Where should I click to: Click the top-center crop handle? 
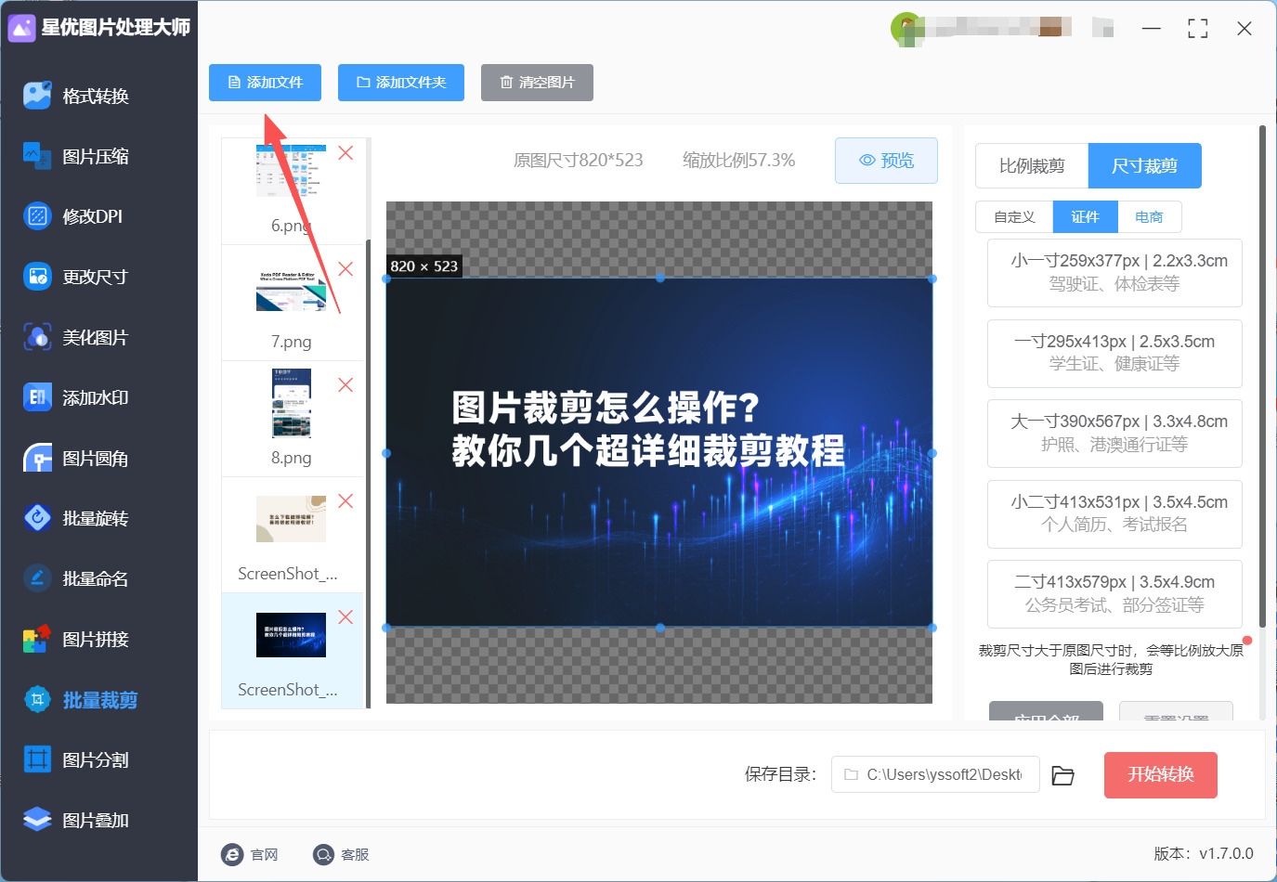tap(660, 279)
